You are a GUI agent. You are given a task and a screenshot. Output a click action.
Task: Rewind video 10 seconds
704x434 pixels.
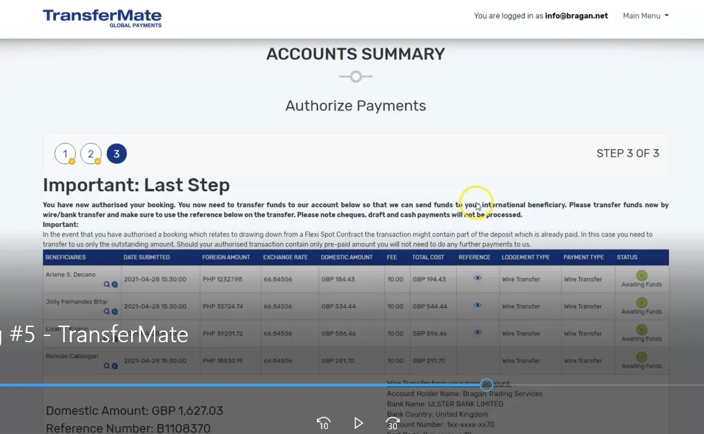click(x=323, y=423)
